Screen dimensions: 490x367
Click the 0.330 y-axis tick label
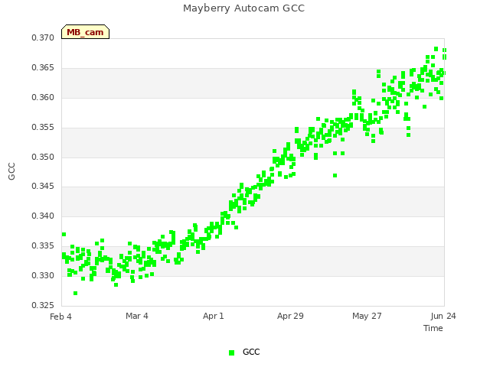[43, 275]
